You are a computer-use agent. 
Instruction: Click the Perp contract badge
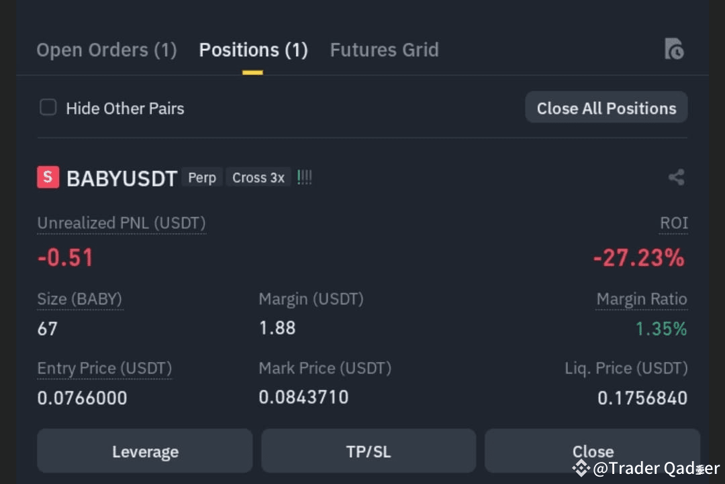point(201,177)
